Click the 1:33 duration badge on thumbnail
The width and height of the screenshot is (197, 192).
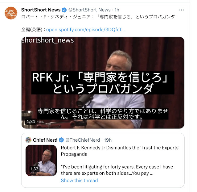[35, 169]
